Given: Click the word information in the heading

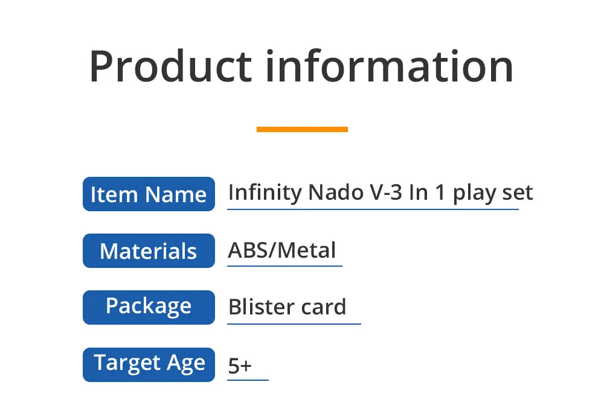Looking at the screenshot, I should [390, 66].
